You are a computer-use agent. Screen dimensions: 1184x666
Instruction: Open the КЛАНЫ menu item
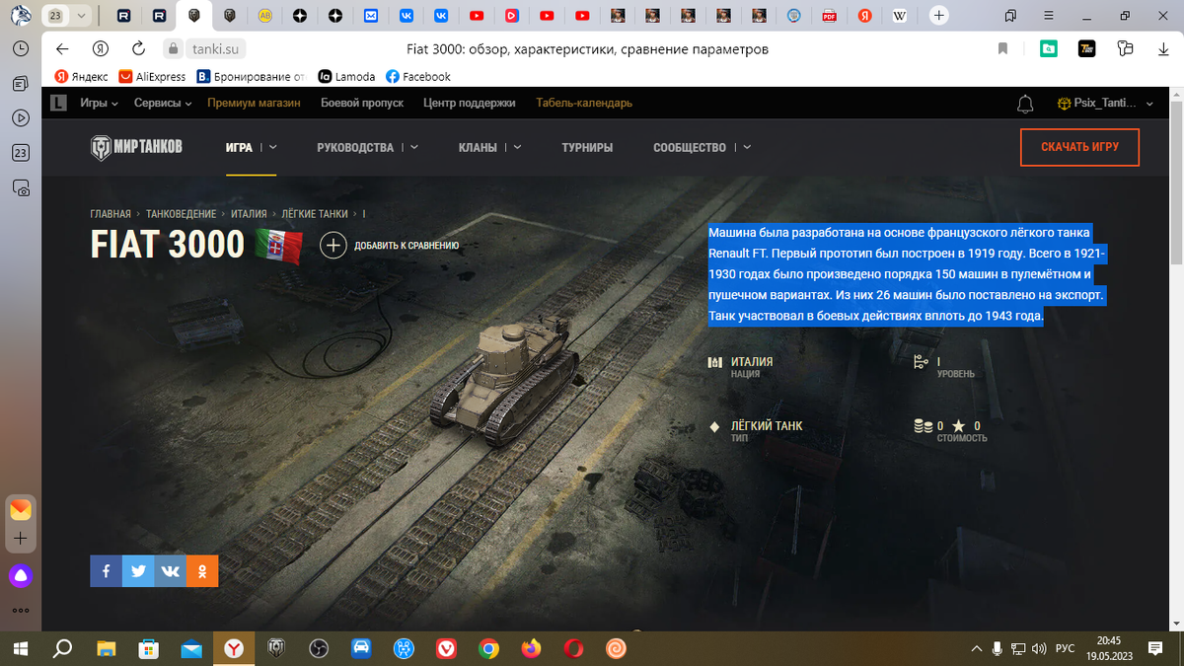tap(478, 147)
